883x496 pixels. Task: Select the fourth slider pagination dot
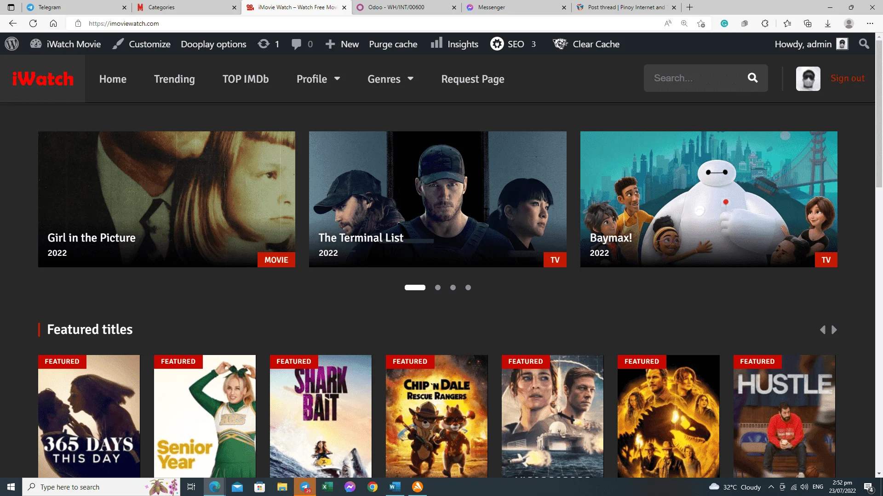(468, 287)
